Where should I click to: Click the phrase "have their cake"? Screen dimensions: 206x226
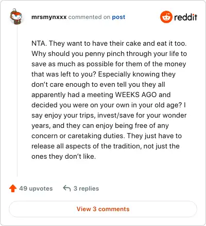coord(117,43)
